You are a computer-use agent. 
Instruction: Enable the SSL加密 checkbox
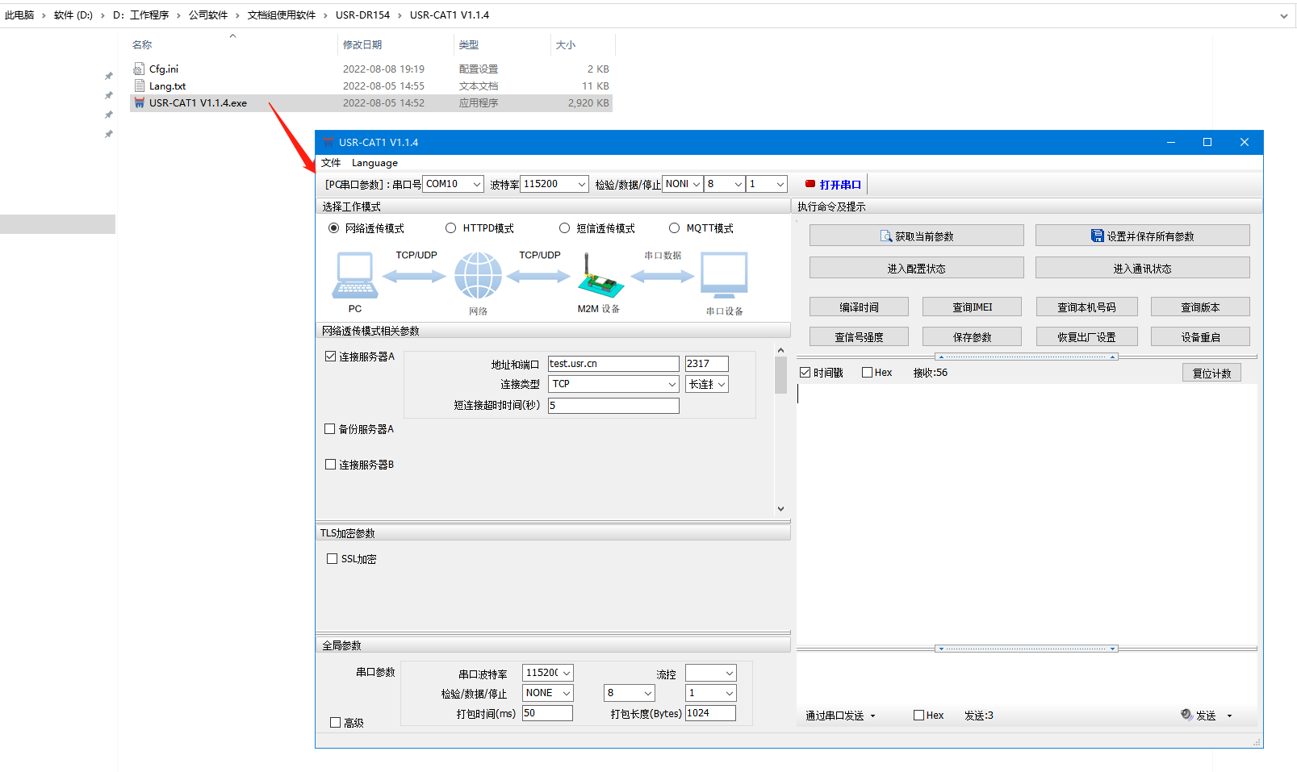332,558
